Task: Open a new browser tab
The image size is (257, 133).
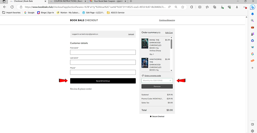Action: point(131,1)
